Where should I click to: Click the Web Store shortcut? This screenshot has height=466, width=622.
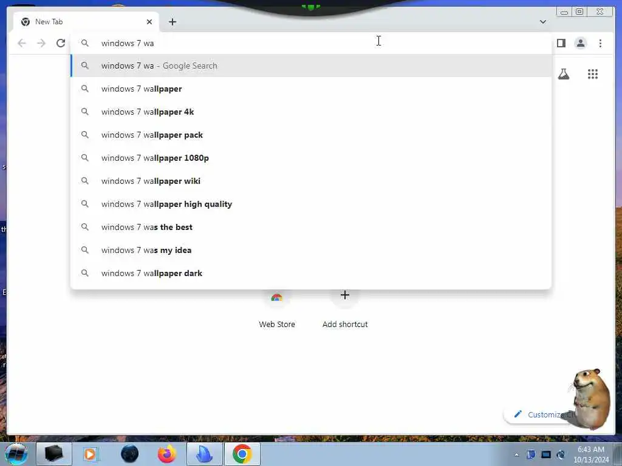pos(277,309)
